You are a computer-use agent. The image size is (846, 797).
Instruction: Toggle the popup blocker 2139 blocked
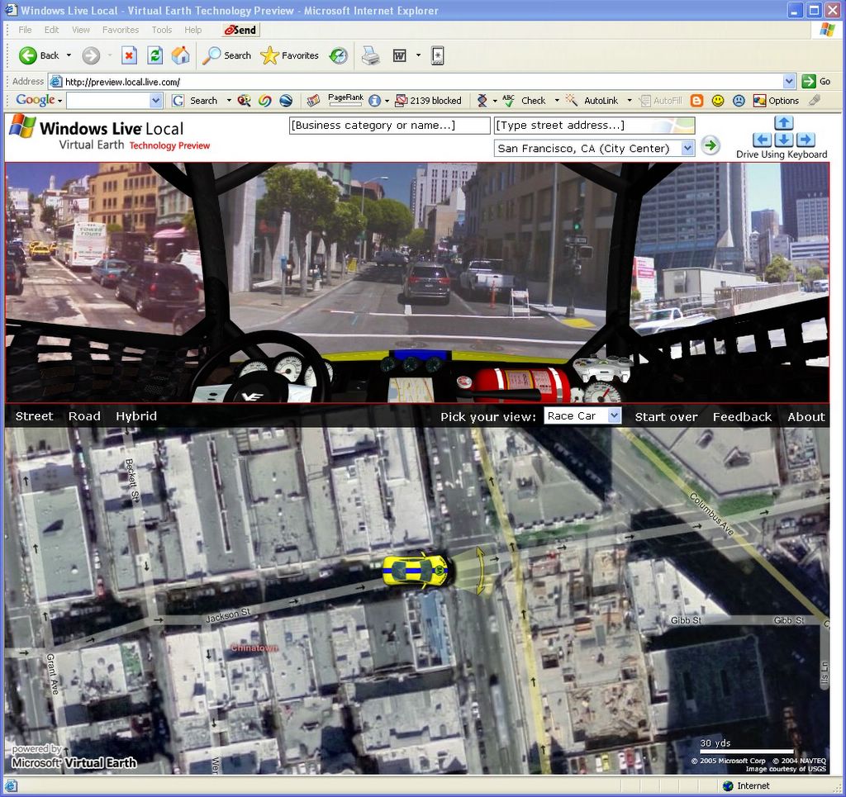click(429, 101)
